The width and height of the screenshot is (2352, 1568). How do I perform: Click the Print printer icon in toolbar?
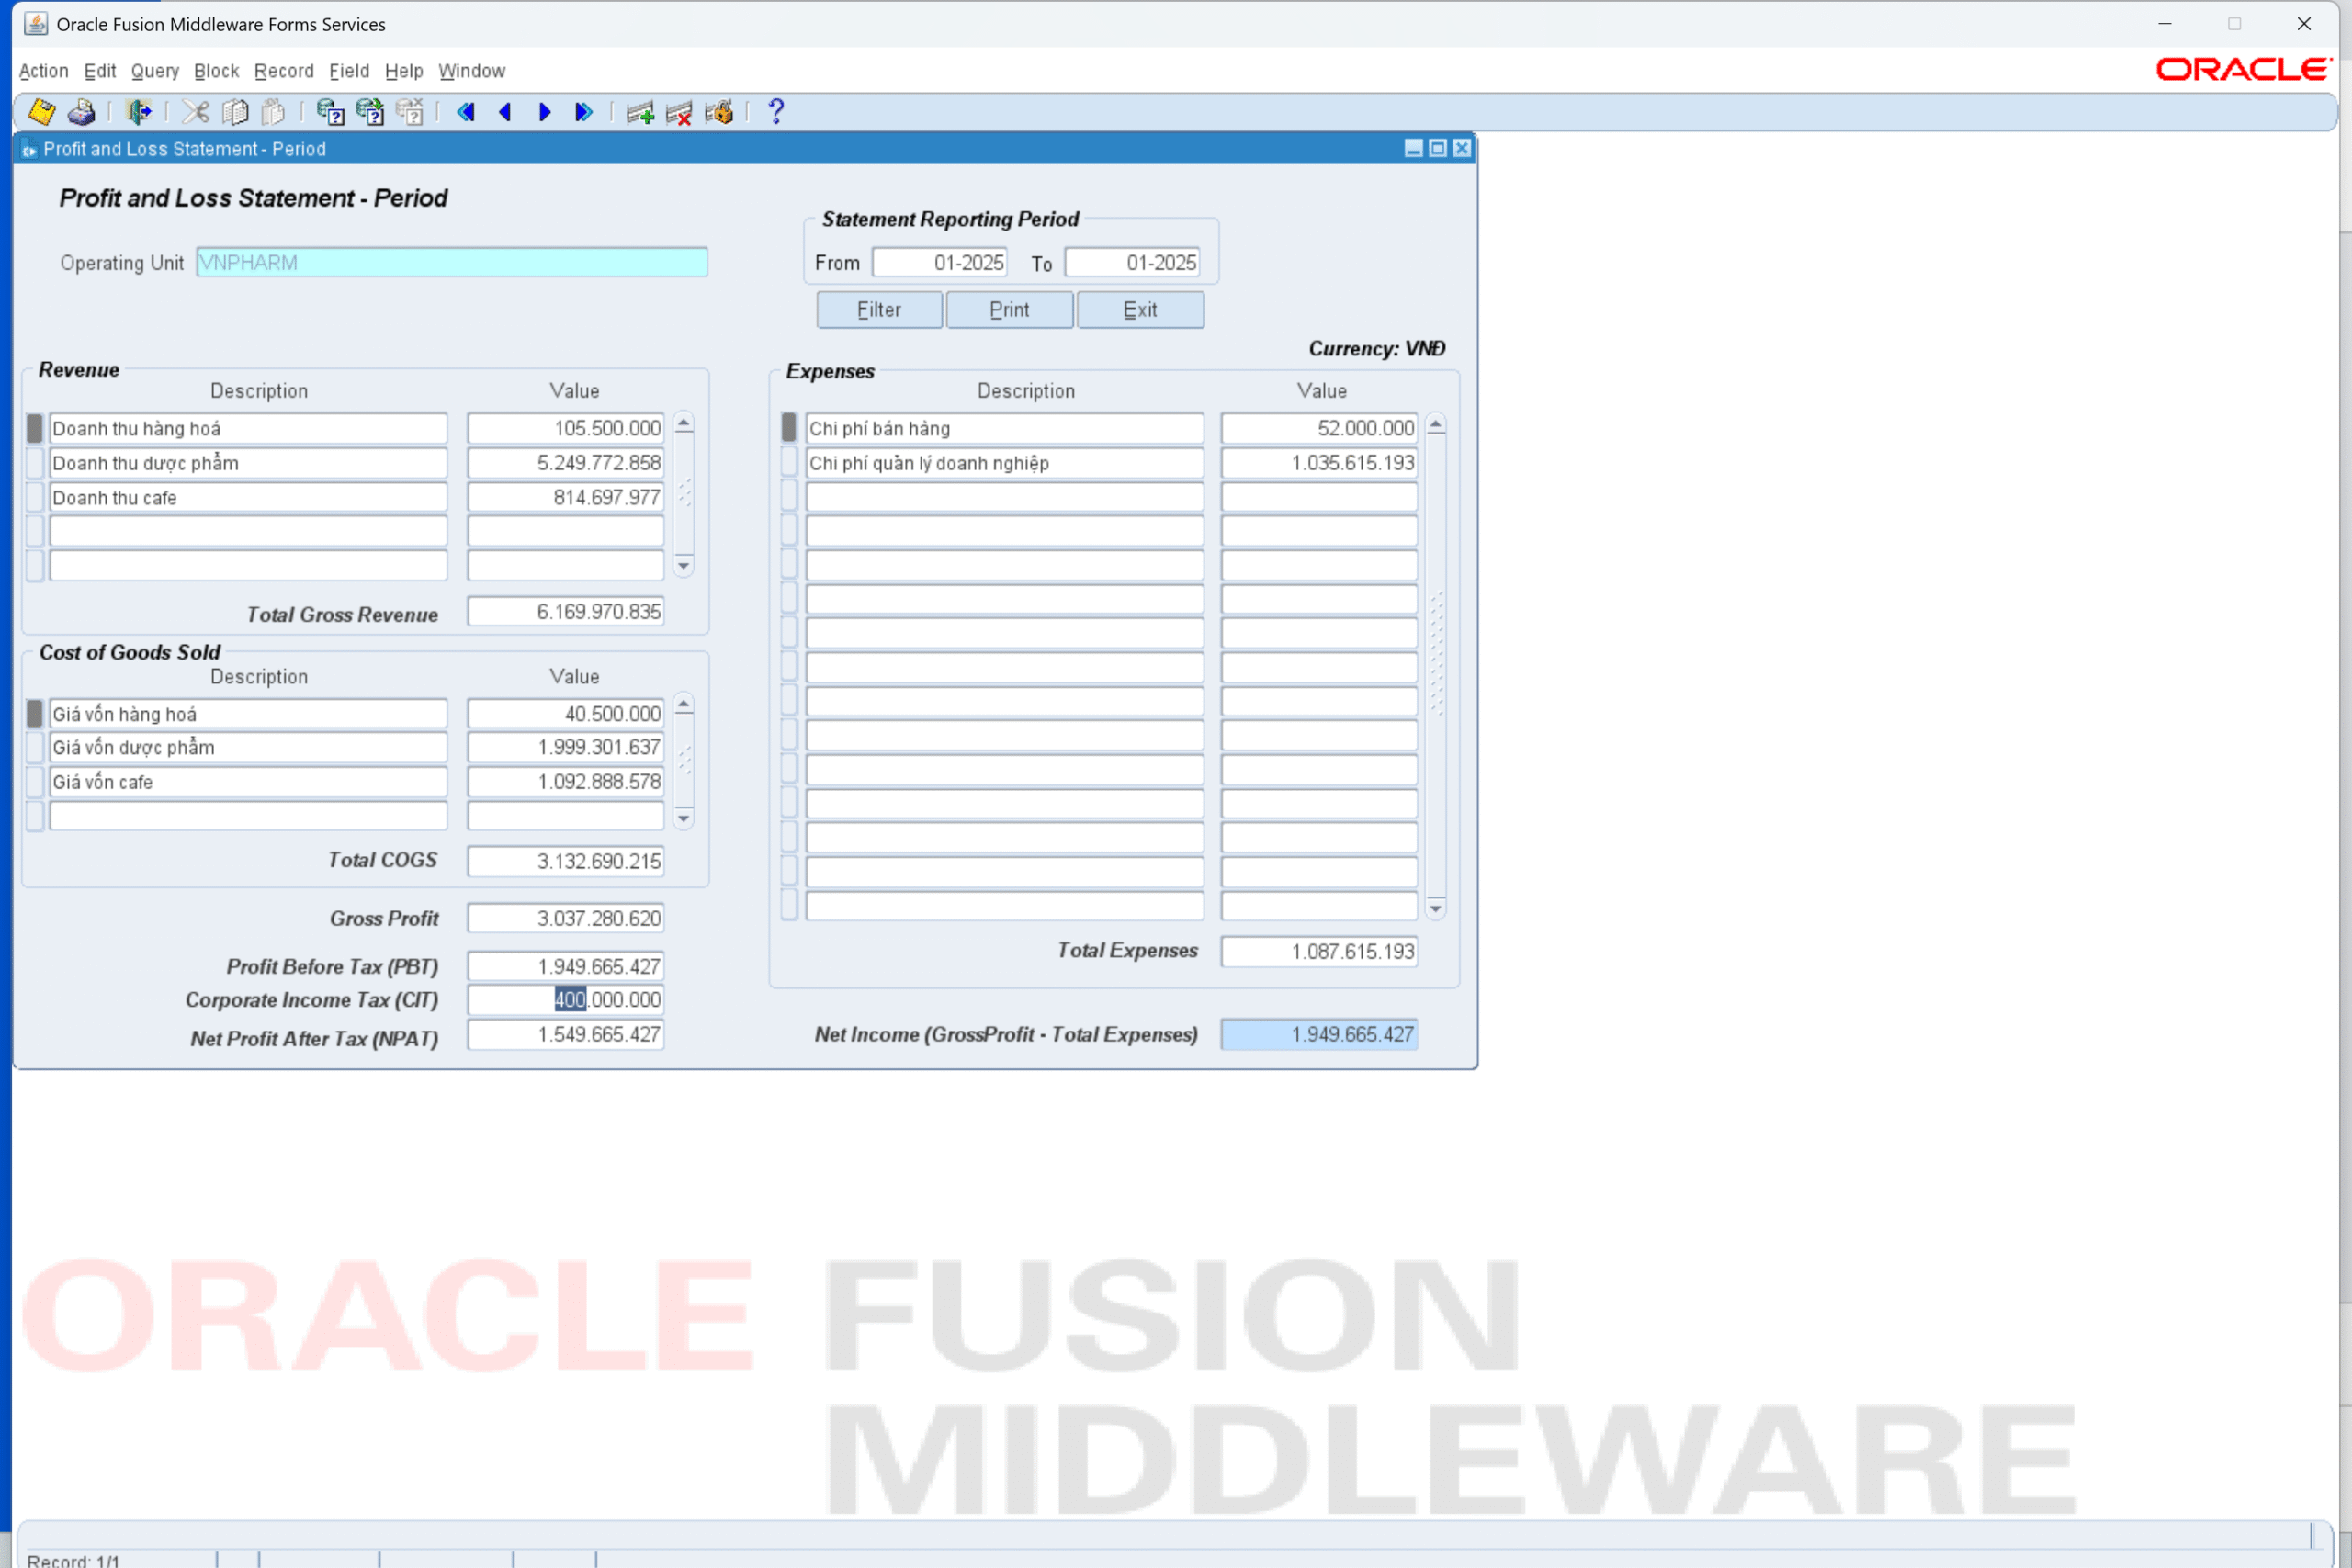pyautogui.click(x=81, y=112)
